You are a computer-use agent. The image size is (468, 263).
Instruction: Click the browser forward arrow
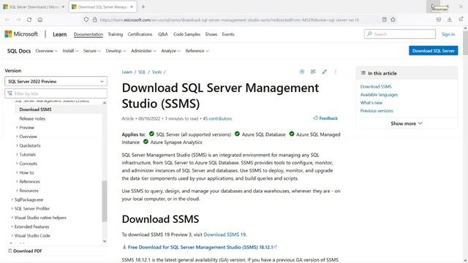pos(18,20)
